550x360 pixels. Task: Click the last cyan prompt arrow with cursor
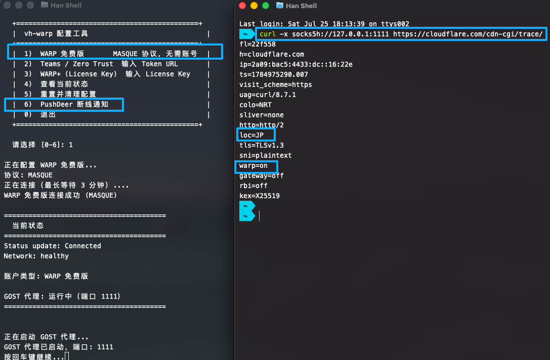[x=247, y=216]
